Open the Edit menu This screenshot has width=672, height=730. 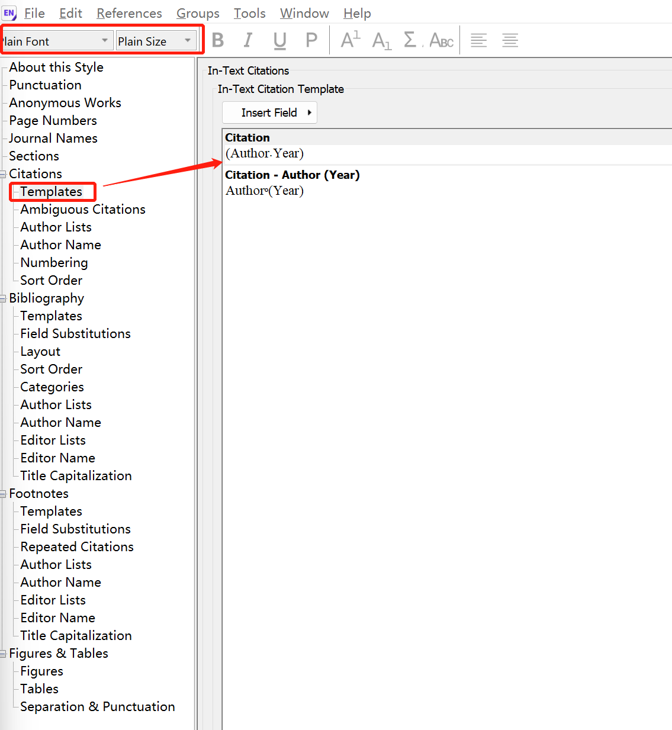[x=70, y=13]
